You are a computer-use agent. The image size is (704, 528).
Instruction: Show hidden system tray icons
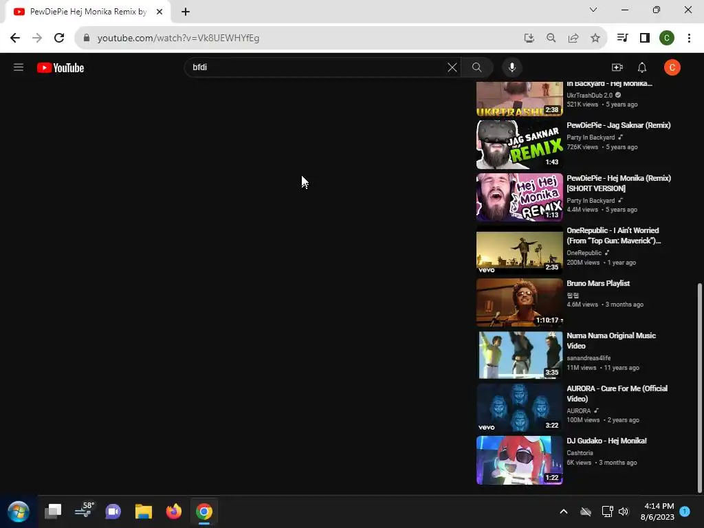[x=564, y=511]
